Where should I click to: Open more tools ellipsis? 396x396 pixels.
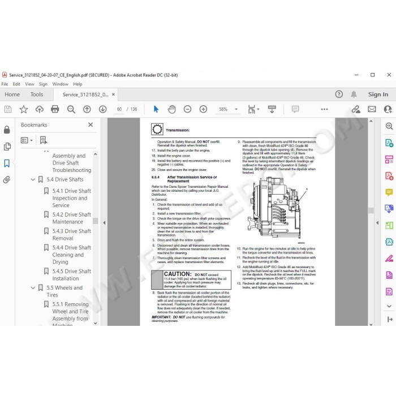click(324, 109)
